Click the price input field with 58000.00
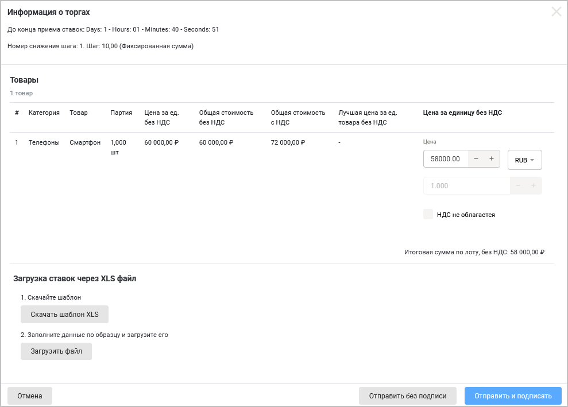Viewport: 568px width, 407px height. [x=446, y=159]
